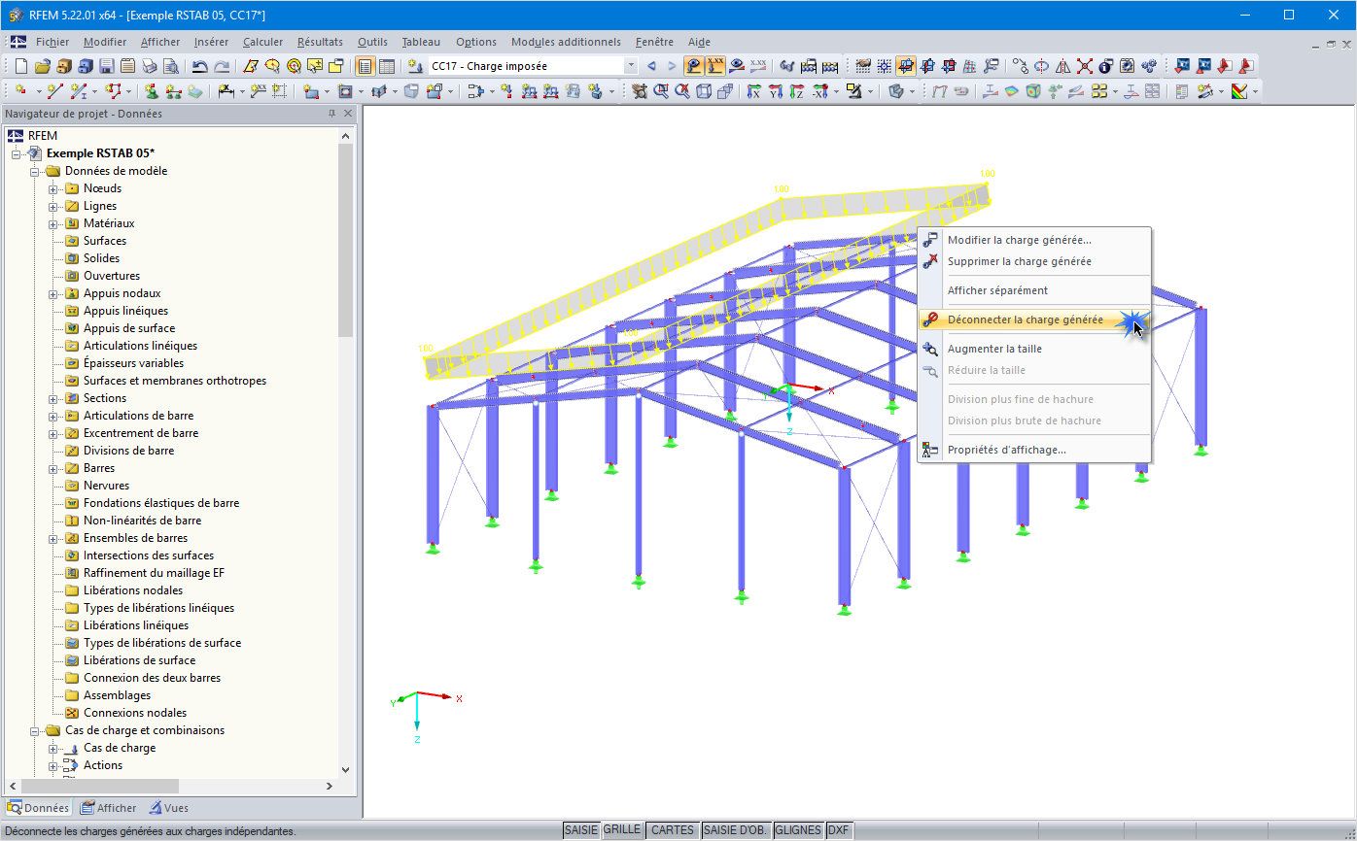Click the rainbow color scale icon
Image resolution: width=1357 pixels, height=841 pixels.
(x=1239, y=91)
